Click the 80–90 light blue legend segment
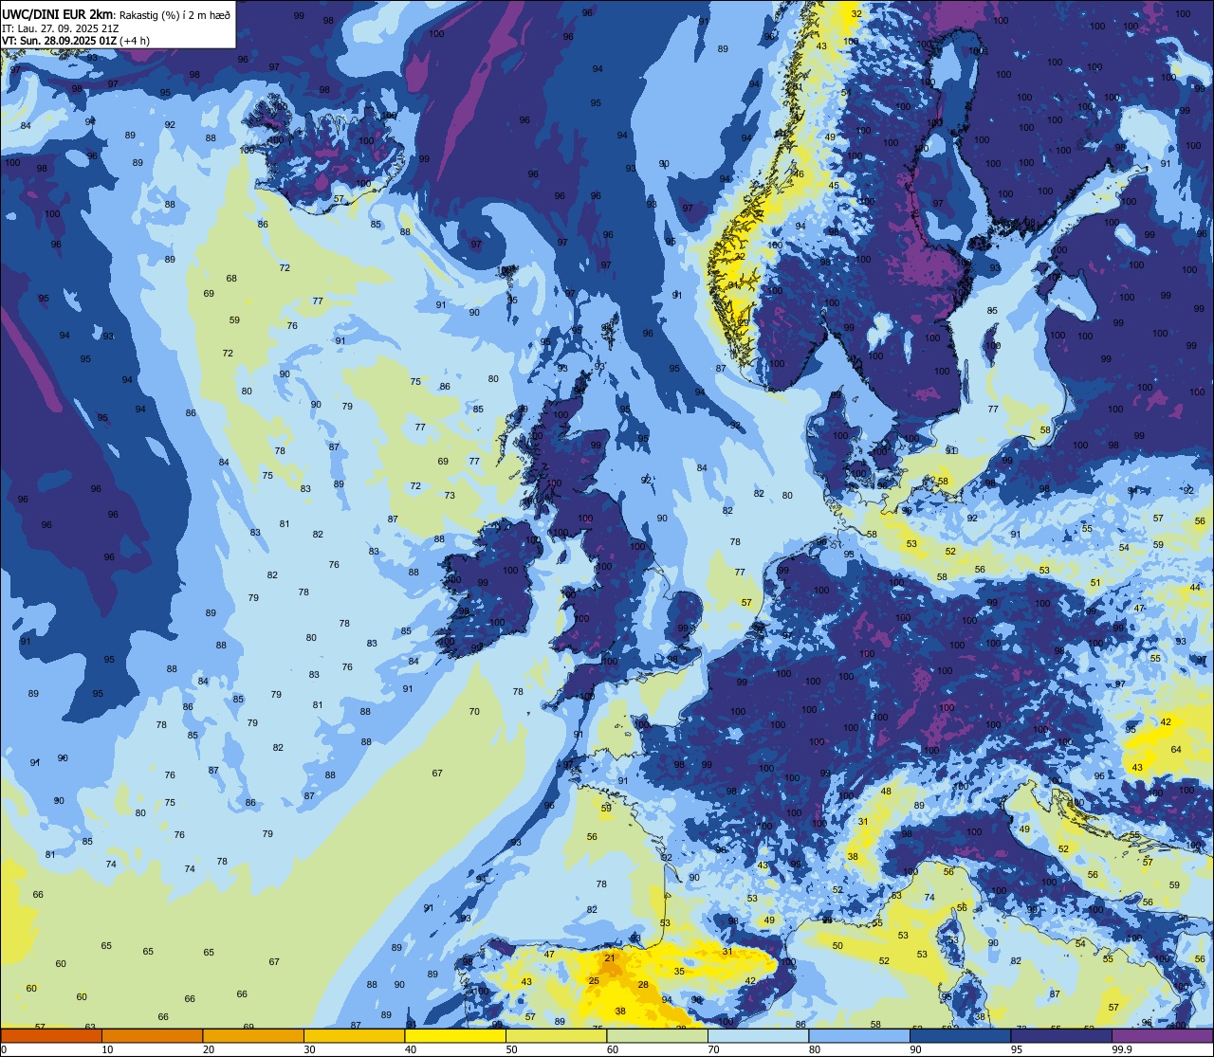 coord(858,1035)
